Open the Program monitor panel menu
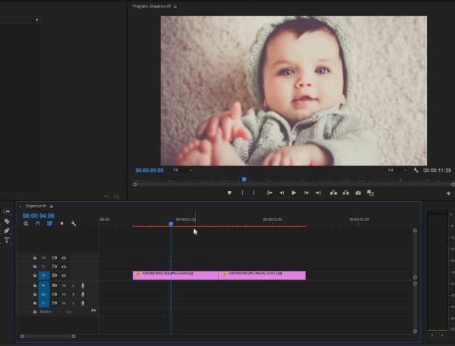The height and width of the screenshot is (346, 455). 175,7
